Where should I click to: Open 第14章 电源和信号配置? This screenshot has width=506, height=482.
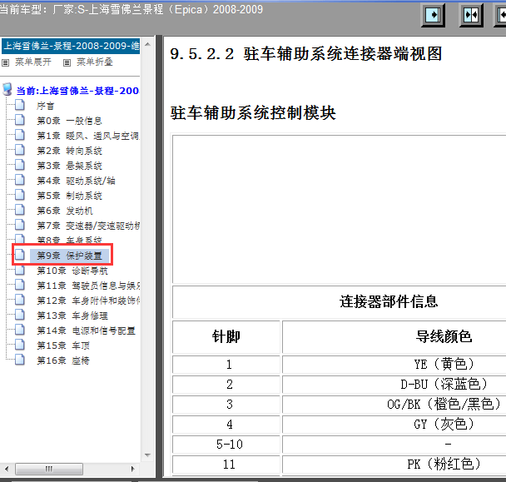point(86,330)
